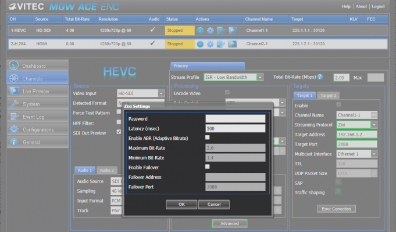Click the Zixi Password field
396x232 pixels.
pos(235,119)
